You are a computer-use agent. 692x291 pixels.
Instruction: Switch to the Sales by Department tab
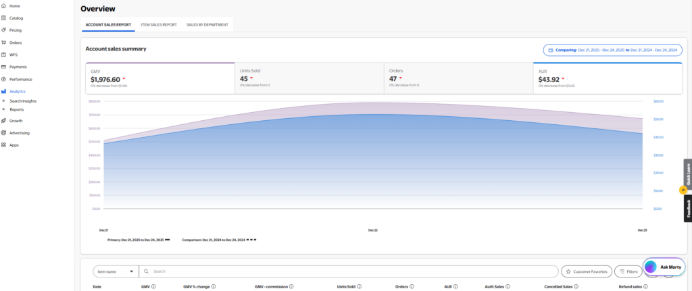click(207, 25)
